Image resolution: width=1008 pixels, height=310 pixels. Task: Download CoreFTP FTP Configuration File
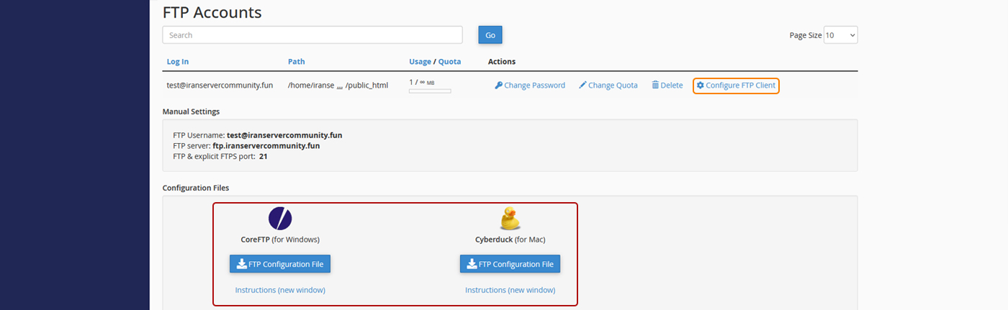[280, 264]
